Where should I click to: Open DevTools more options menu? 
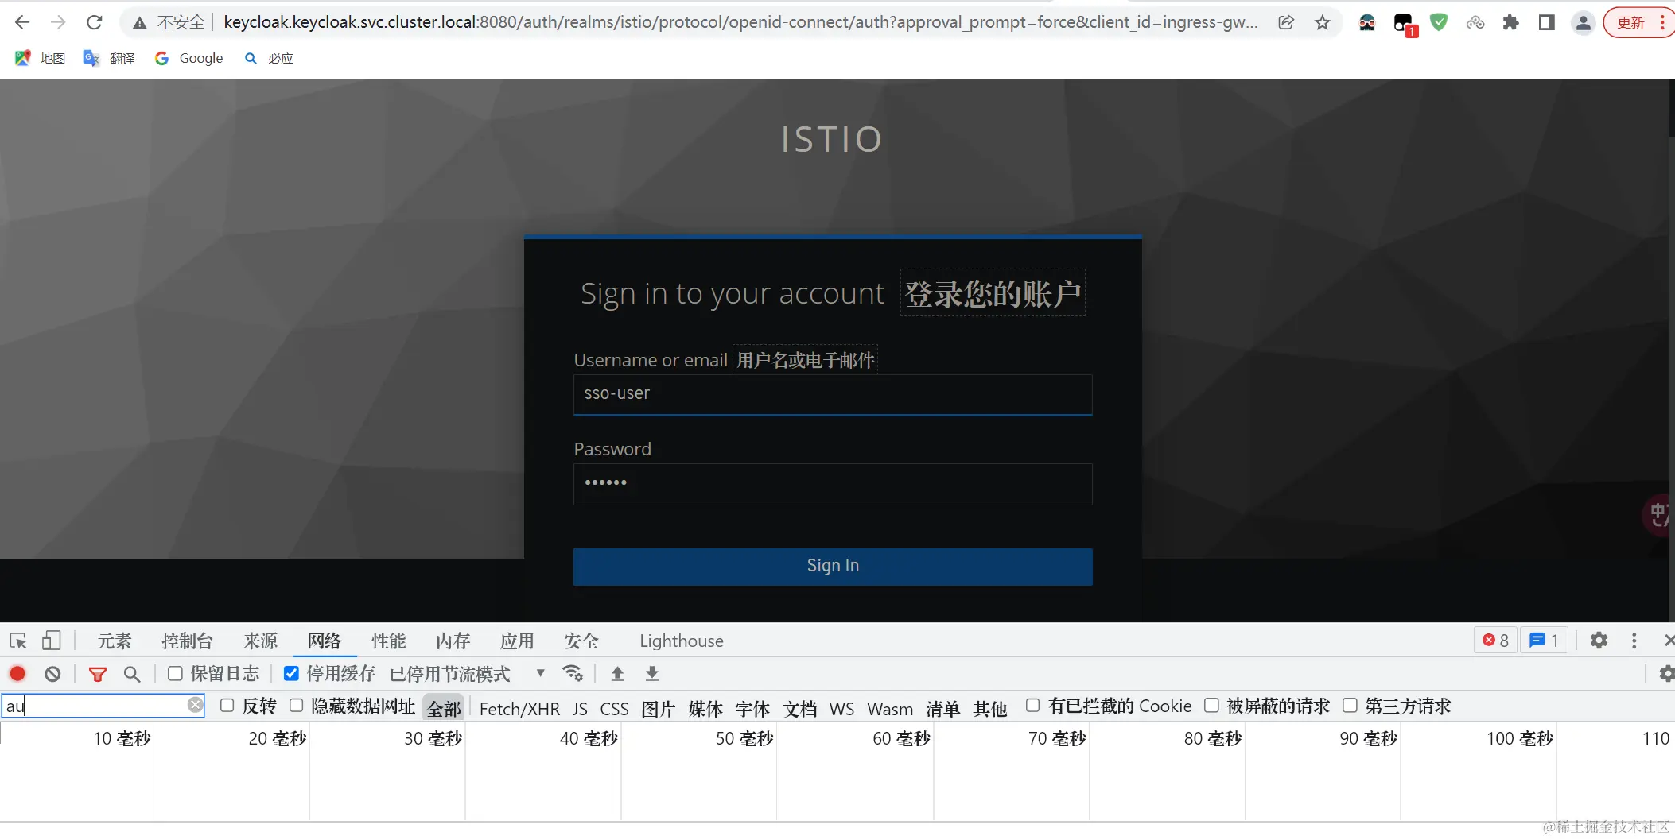point(1634,641)
